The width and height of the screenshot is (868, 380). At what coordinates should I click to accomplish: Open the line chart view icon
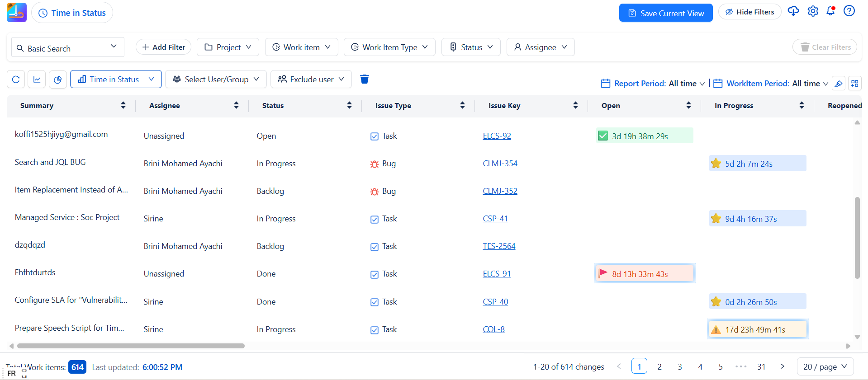tap(37, 80)
